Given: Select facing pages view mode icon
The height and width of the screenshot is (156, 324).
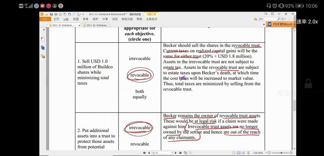Looking at the screenshot, I should (x=243, y=153).
